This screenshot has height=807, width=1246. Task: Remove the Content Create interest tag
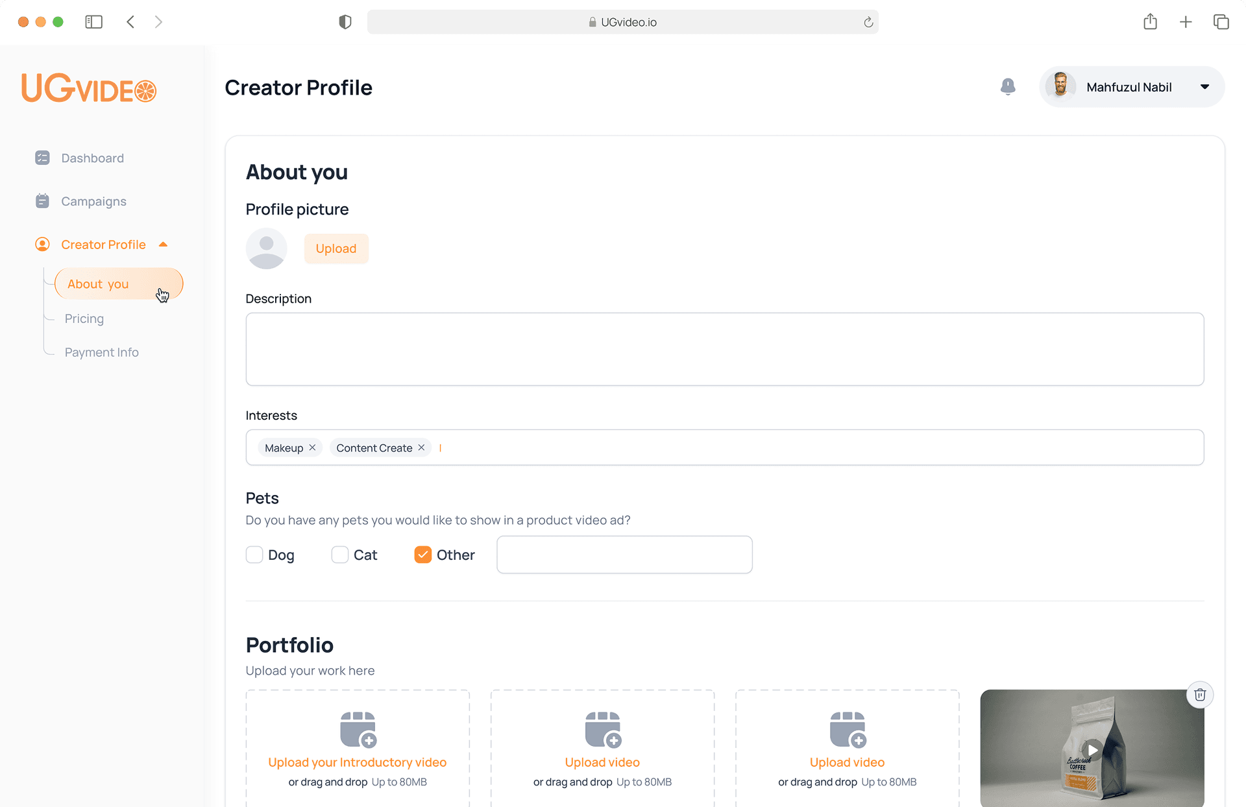[421, 448]
